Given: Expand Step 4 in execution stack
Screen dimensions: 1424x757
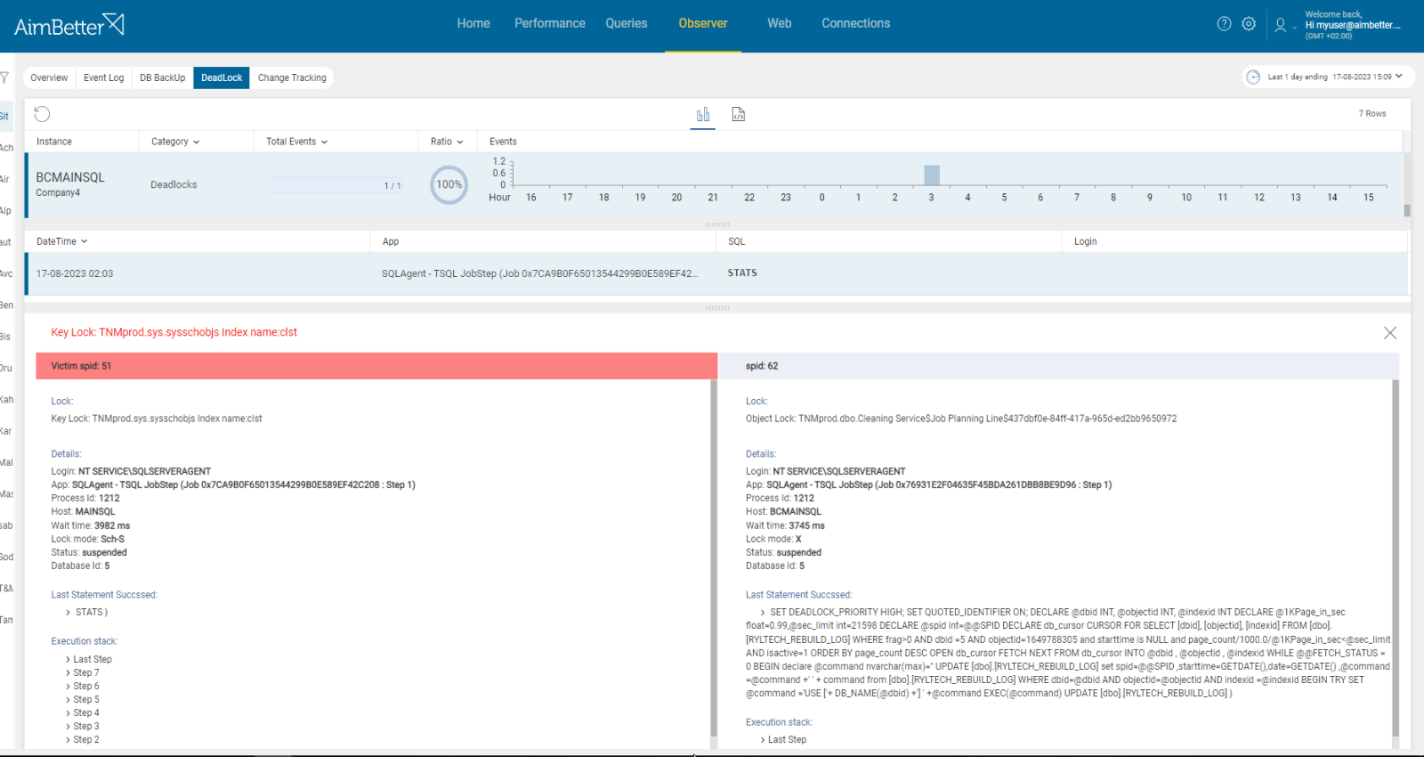Looking at the screenshot, I should coord(69,713).
